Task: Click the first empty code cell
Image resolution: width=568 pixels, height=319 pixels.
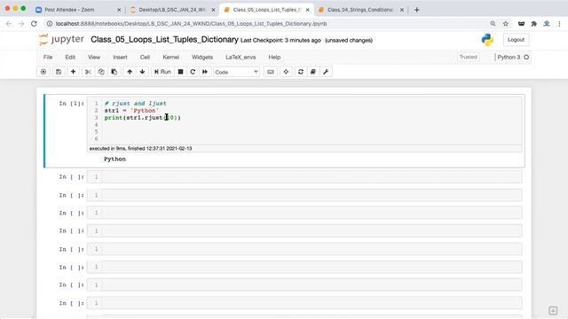Action: click(x=304, y=177)
